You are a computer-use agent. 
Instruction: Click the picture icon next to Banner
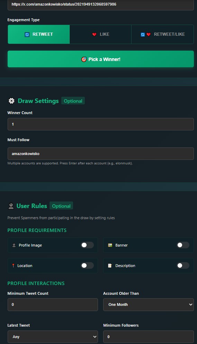(x=110, y=245)
